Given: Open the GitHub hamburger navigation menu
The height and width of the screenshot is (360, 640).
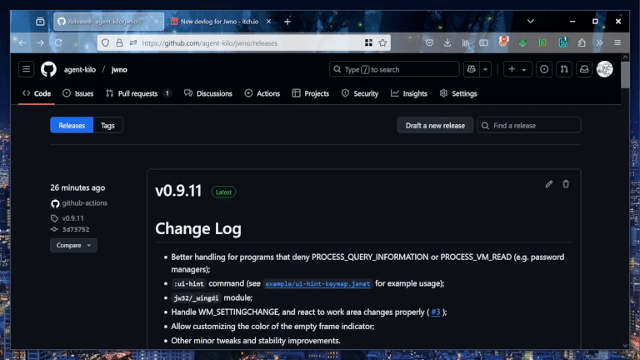Looking at the screenshot, I should tap(26, 69).
